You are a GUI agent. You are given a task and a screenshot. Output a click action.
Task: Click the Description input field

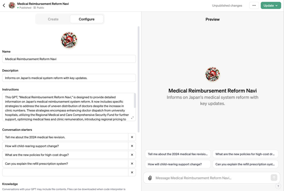69,78
